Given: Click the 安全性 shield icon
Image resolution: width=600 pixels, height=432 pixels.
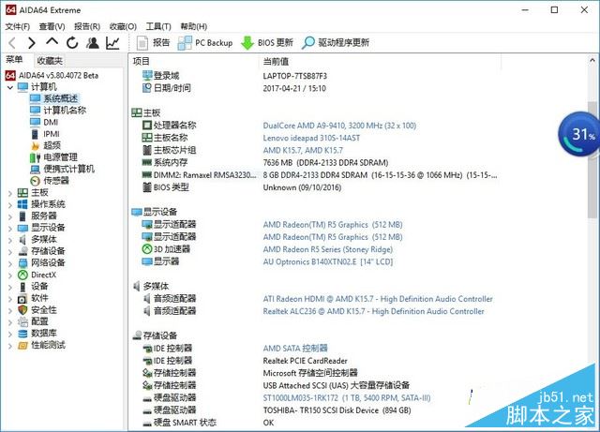Looking at the screenshot, I should 22,310.
